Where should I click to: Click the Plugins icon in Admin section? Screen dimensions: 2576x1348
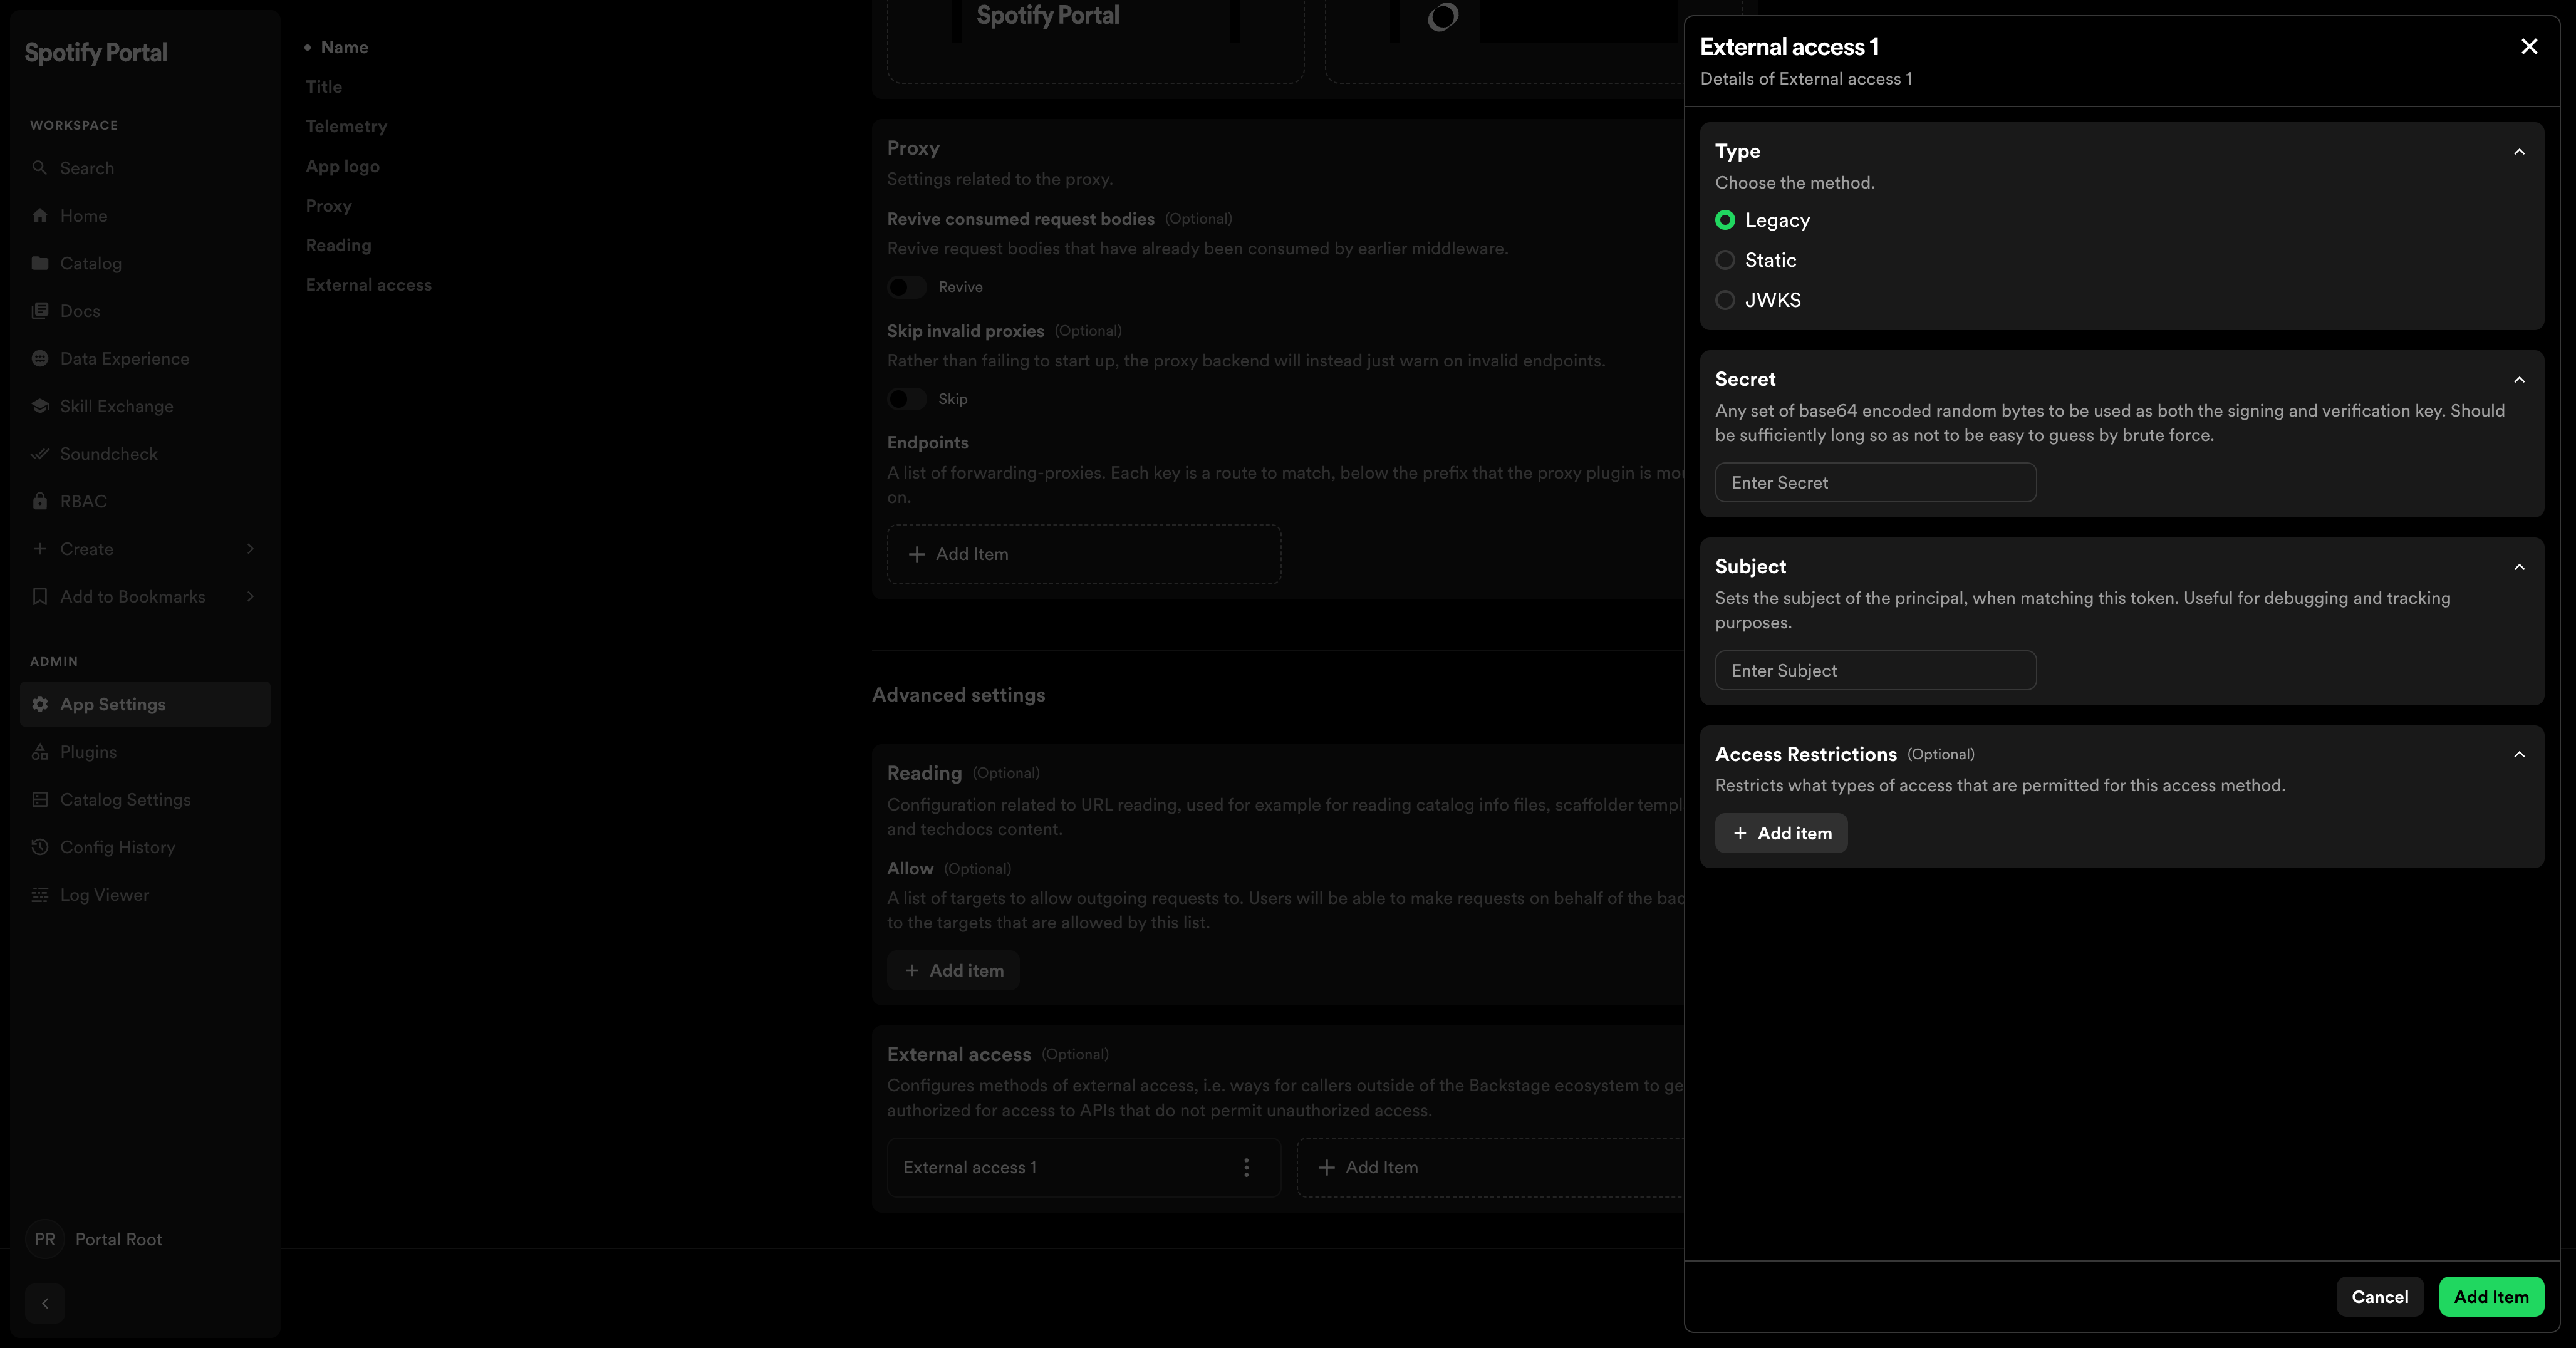[x=40, y=752]
